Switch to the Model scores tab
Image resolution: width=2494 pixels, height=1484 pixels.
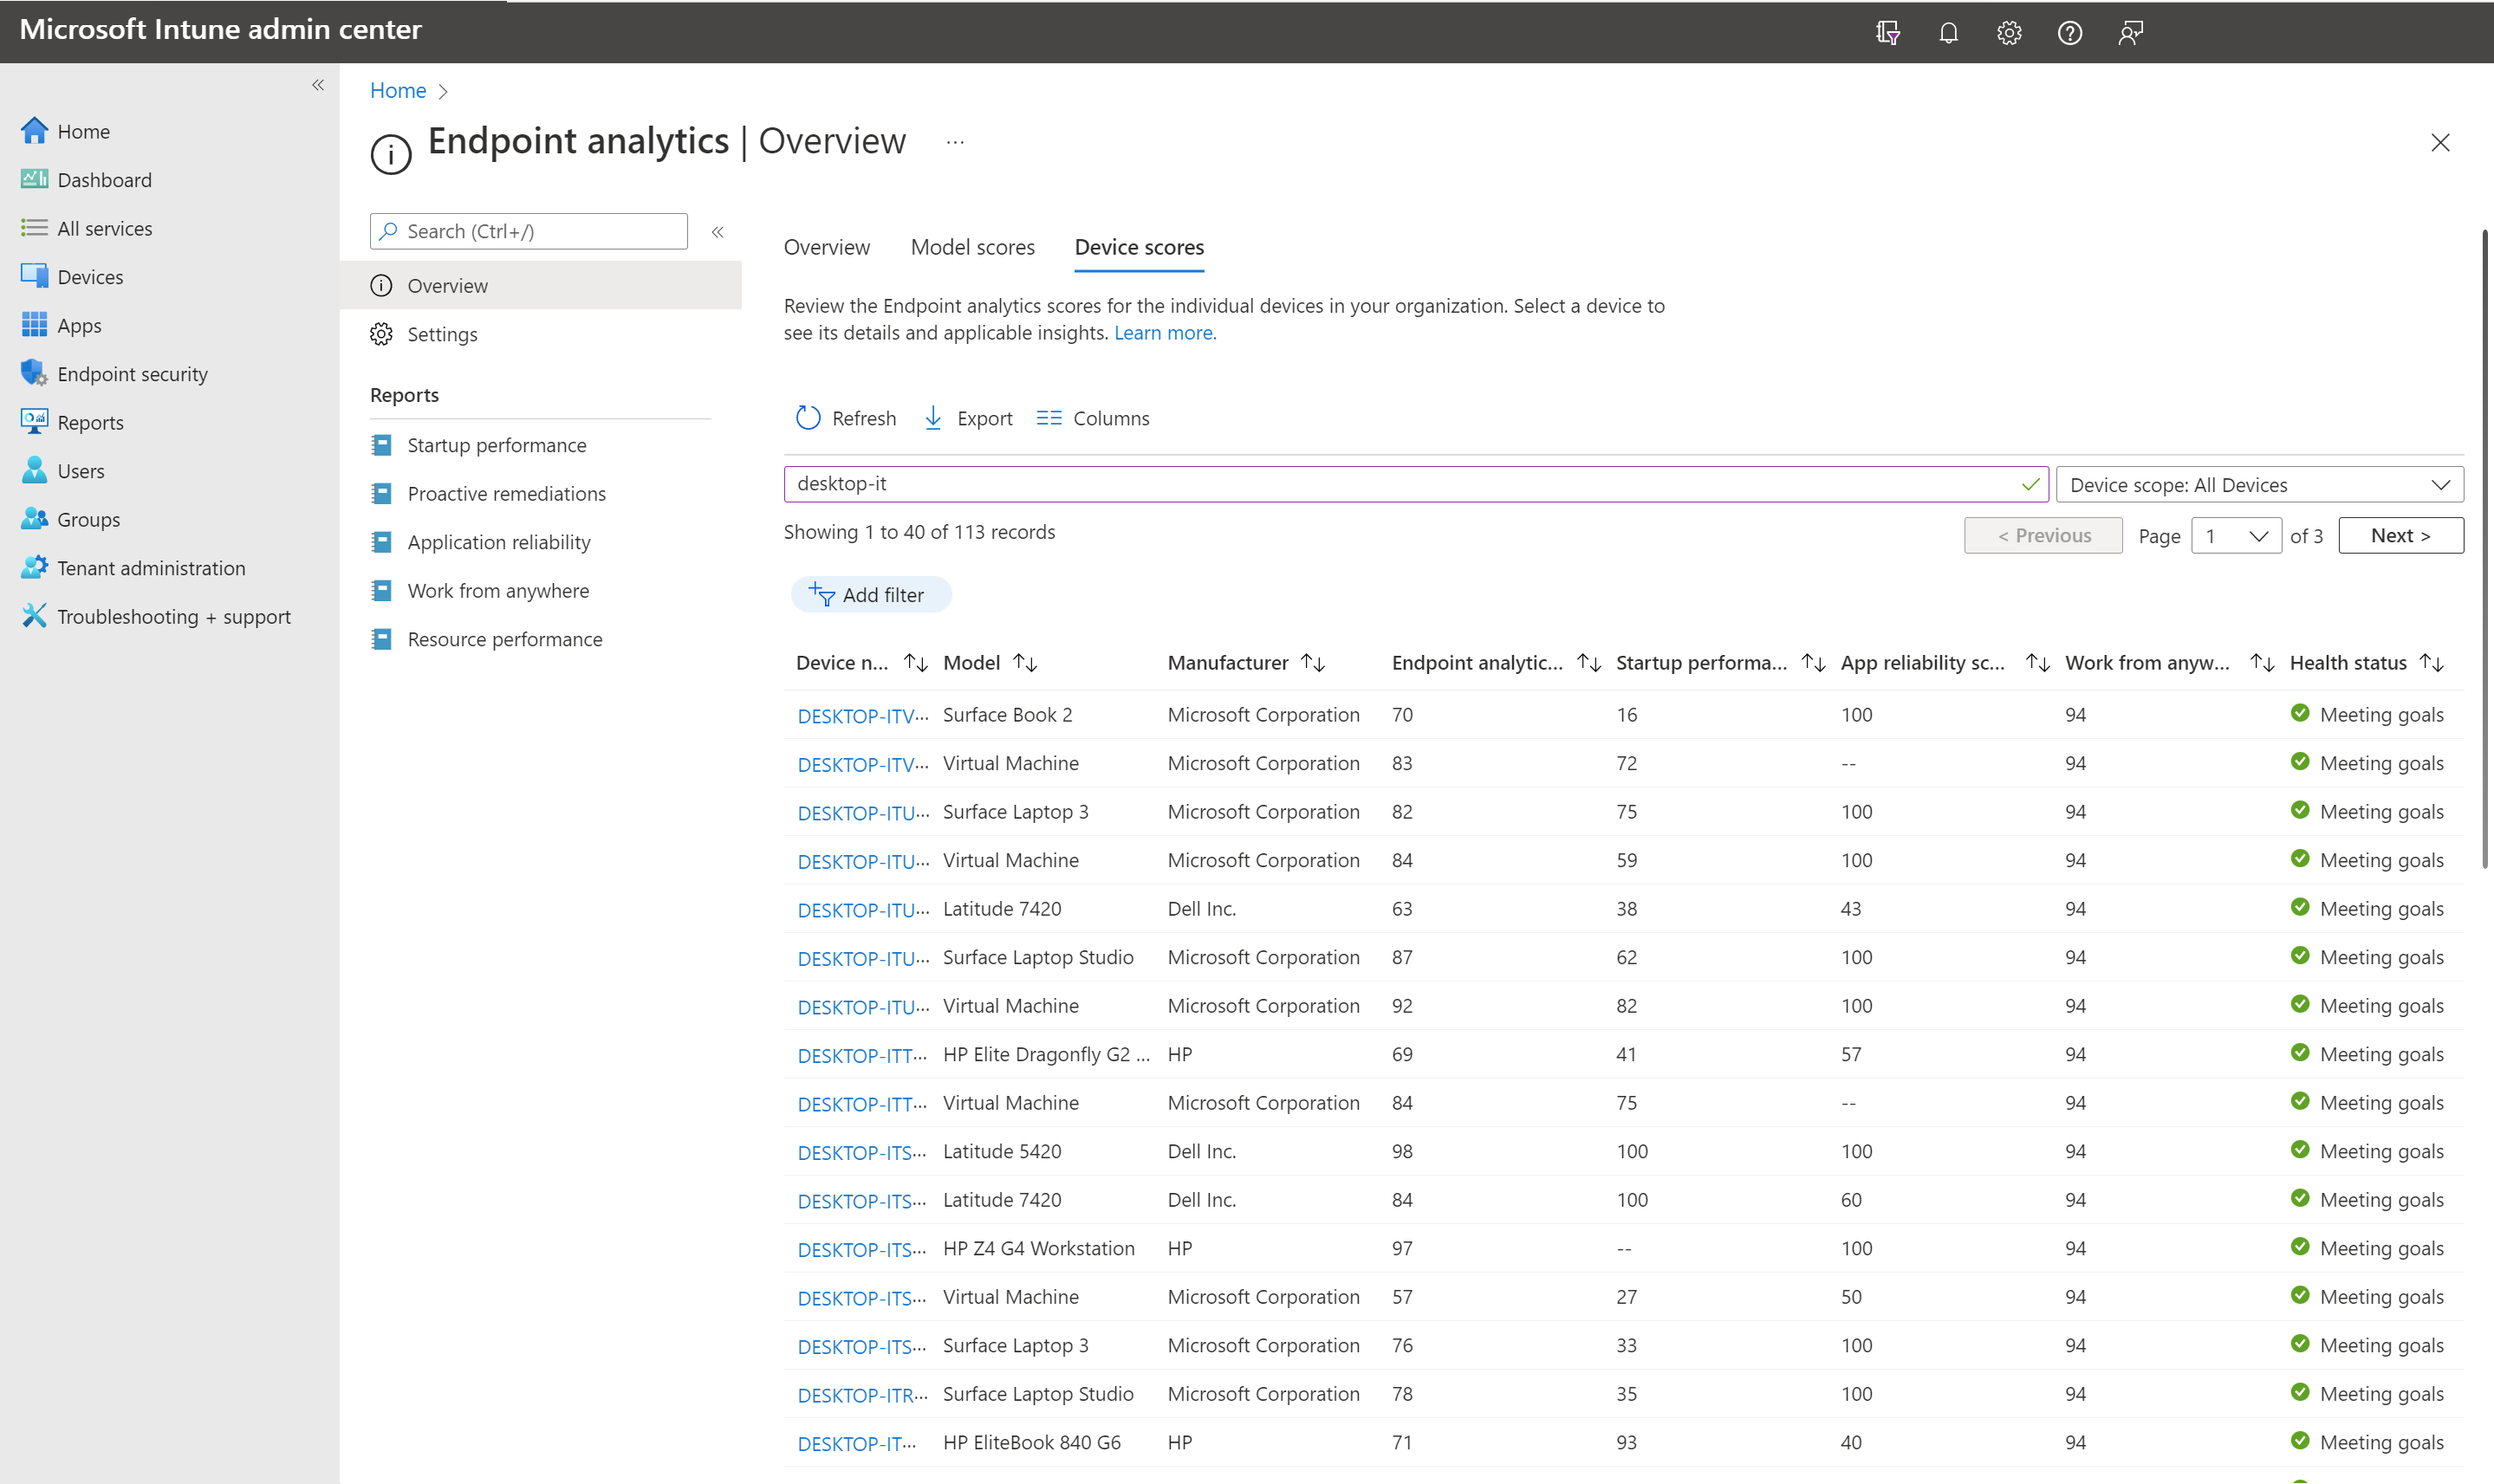(x=972, y=247)
